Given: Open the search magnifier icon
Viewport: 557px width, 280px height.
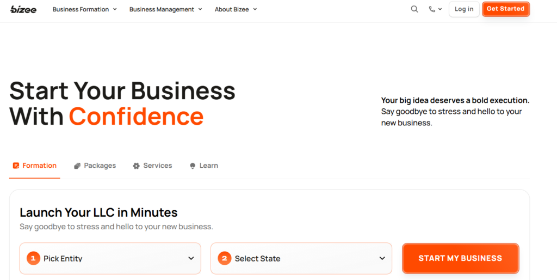Looking at the screenshot, I should point(414,9).
